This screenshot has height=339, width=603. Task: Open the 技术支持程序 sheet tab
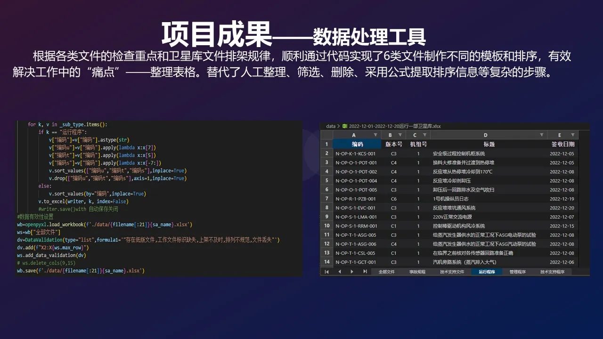tap(552, 272)
